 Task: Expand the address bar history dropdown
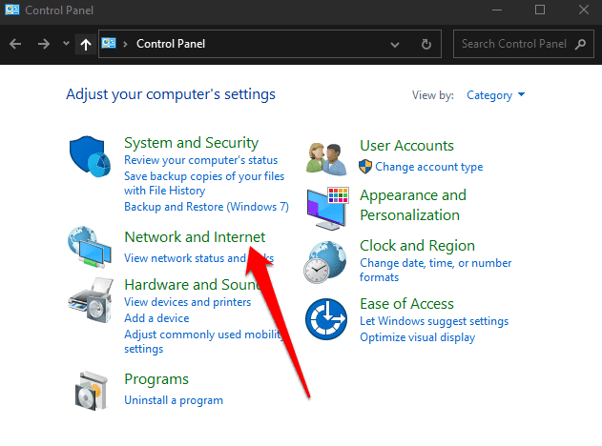tap(396, 44)
